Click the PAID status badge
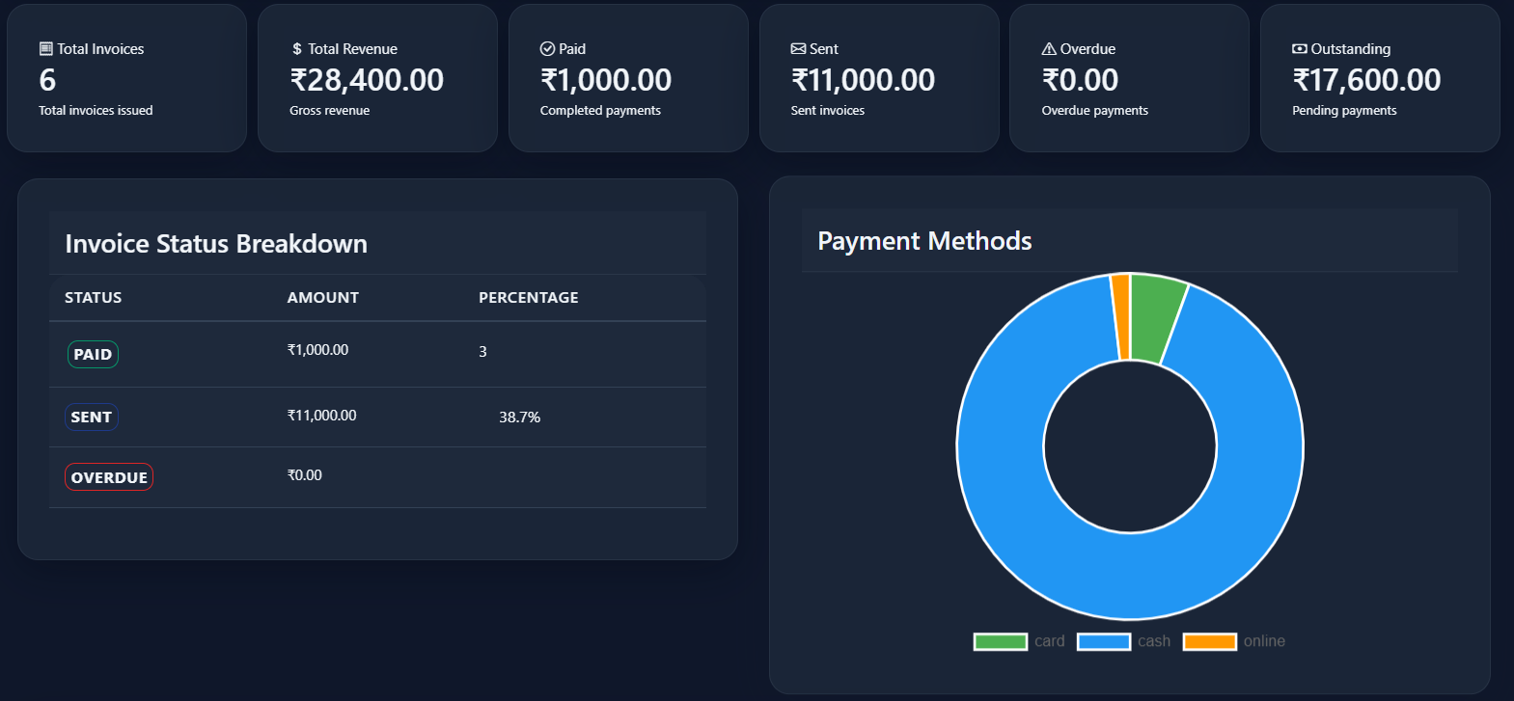 click(x=93, y=354)
